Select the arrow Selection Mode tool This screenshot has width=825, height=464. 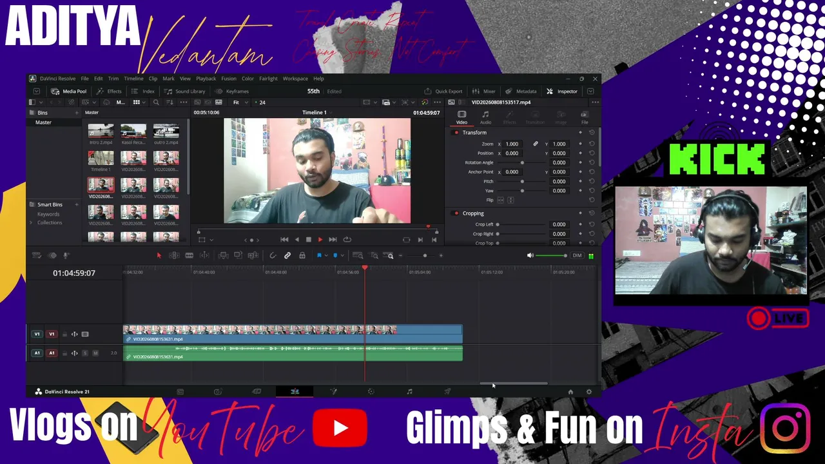point(159,256)
